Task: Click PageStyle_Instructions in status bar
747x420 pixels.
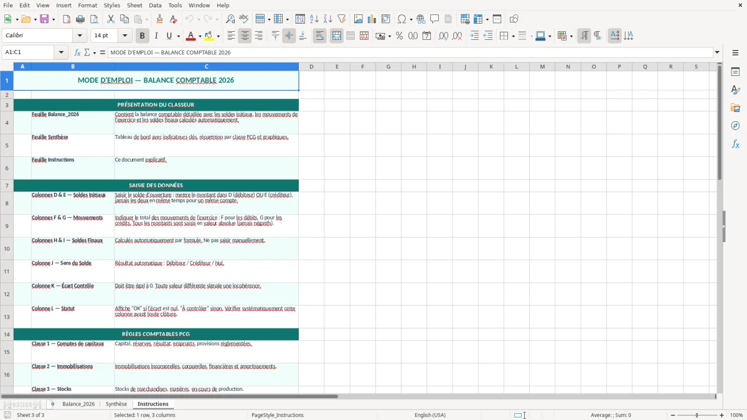Action: pyautogui.click(x=278, y=415)
